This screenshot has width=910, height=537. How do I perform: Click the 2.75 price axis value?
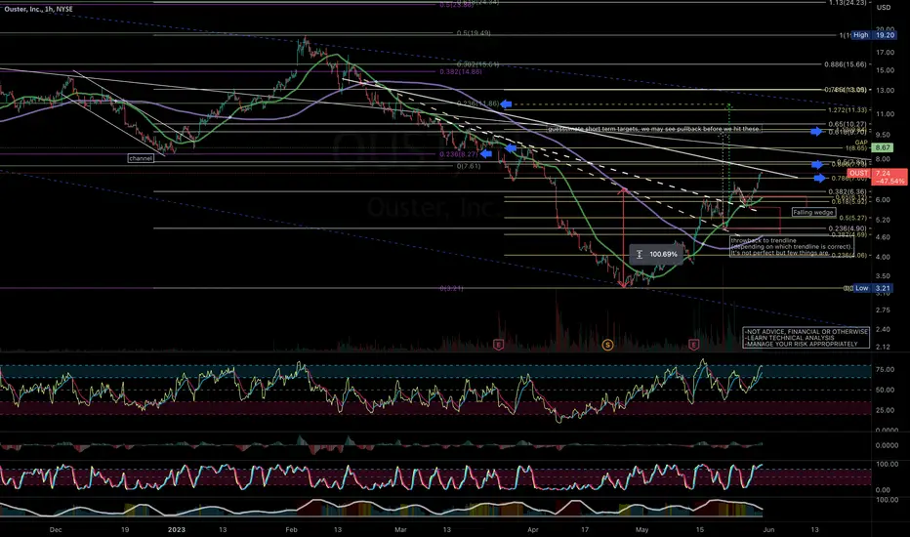[x=883, y=310]
